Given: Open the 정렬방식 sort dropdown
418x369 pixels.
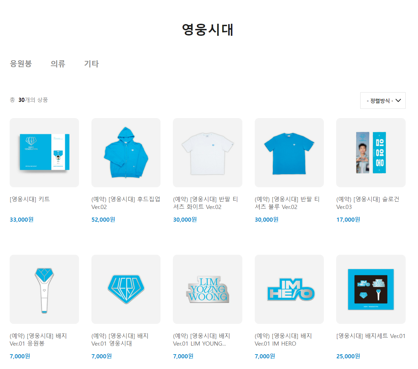Looking at the screenshot, I should click(383, 101).
